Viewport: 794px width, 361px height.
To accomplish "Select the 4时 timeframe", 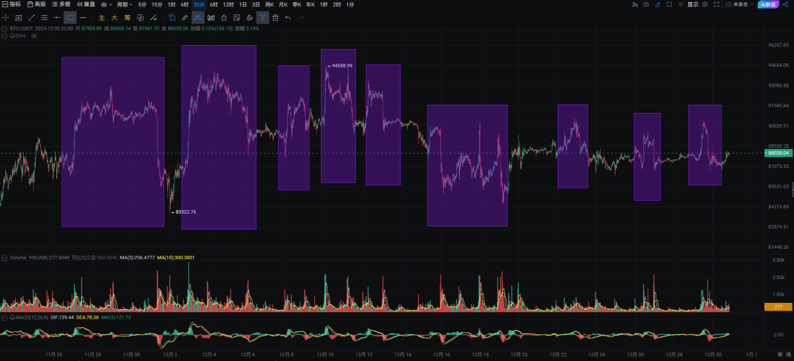I will click(x=185, y=5).
